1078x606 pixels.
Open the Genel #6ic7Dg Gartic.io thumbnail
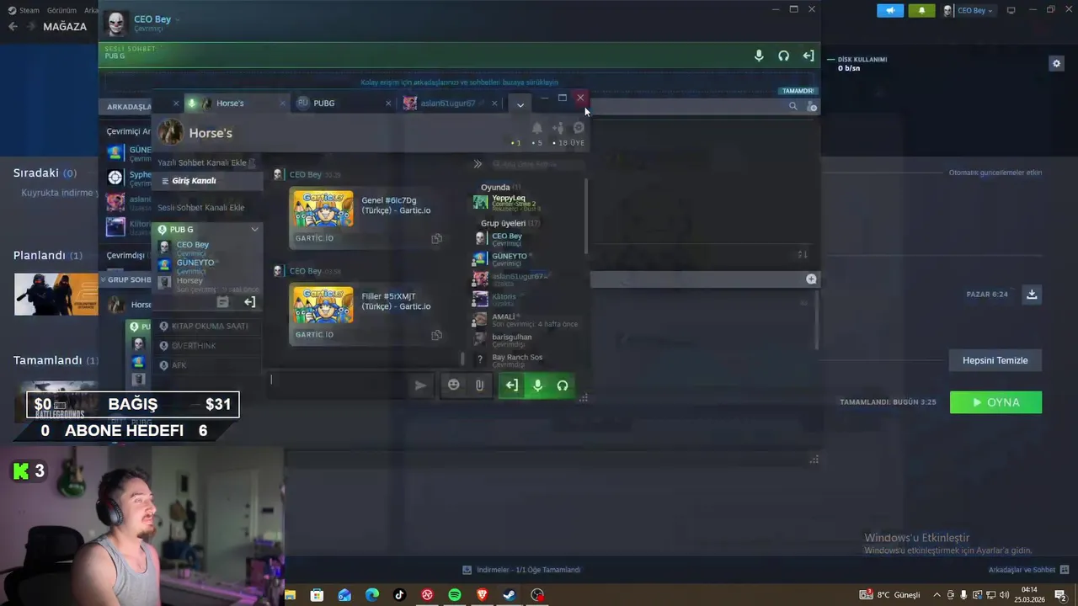323,209
